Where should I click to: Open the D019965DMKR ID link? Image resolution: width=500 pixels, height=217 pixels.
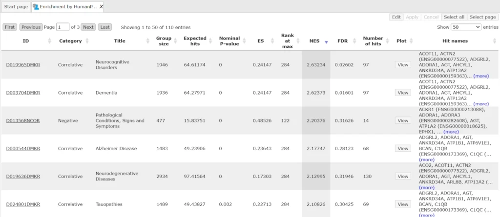(x=23, y=65)
